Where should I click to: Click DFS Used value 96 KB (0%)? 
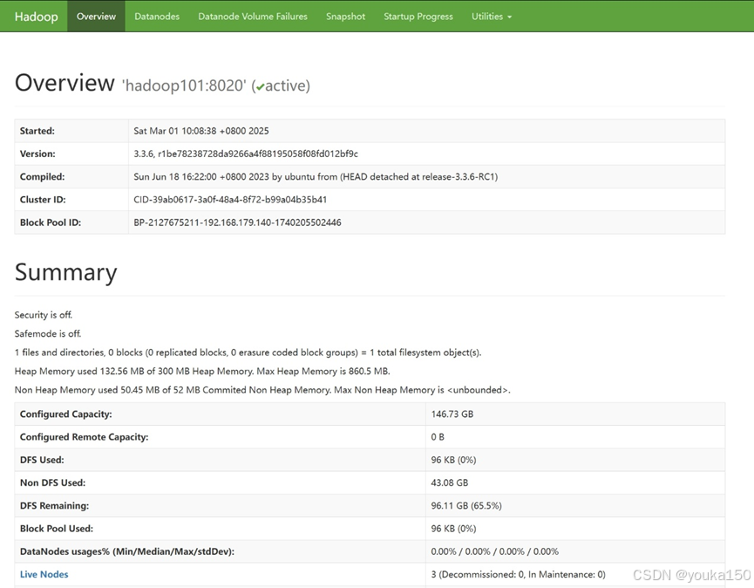pyautogui.click(x=453, y=460)
